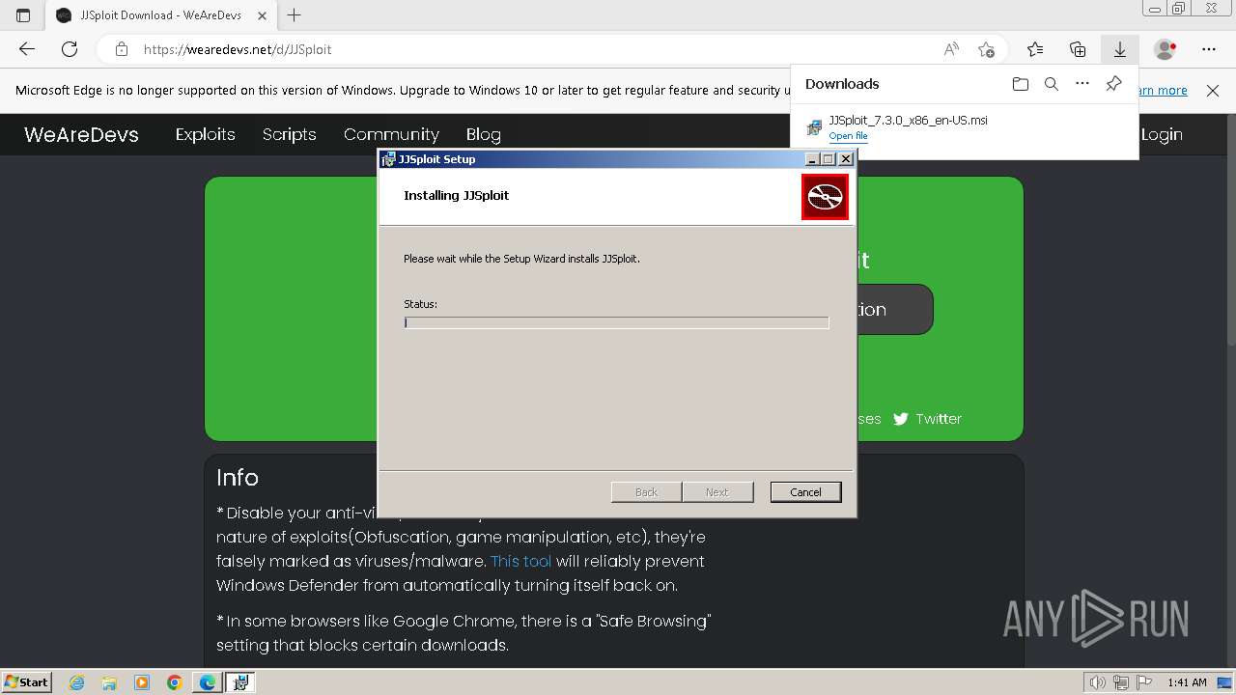Launch media player from taskbar
This screenshot has width=1236, height=695.
click(142, 682)
